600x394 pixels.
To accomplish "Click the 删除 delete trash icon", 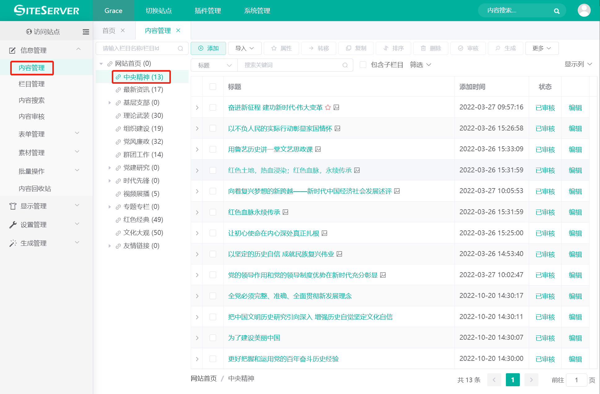I will pyautogui.click(x=424, y=48).
